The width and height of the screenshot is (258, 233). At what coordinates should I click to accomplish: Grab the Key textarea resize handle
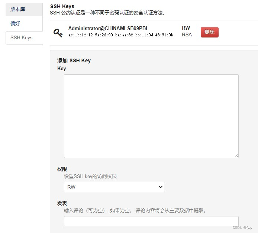pyautogui.click(x=236, y=156)
